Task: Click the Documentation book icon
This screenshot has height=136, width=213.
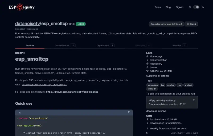Action: tap(148, 60)
